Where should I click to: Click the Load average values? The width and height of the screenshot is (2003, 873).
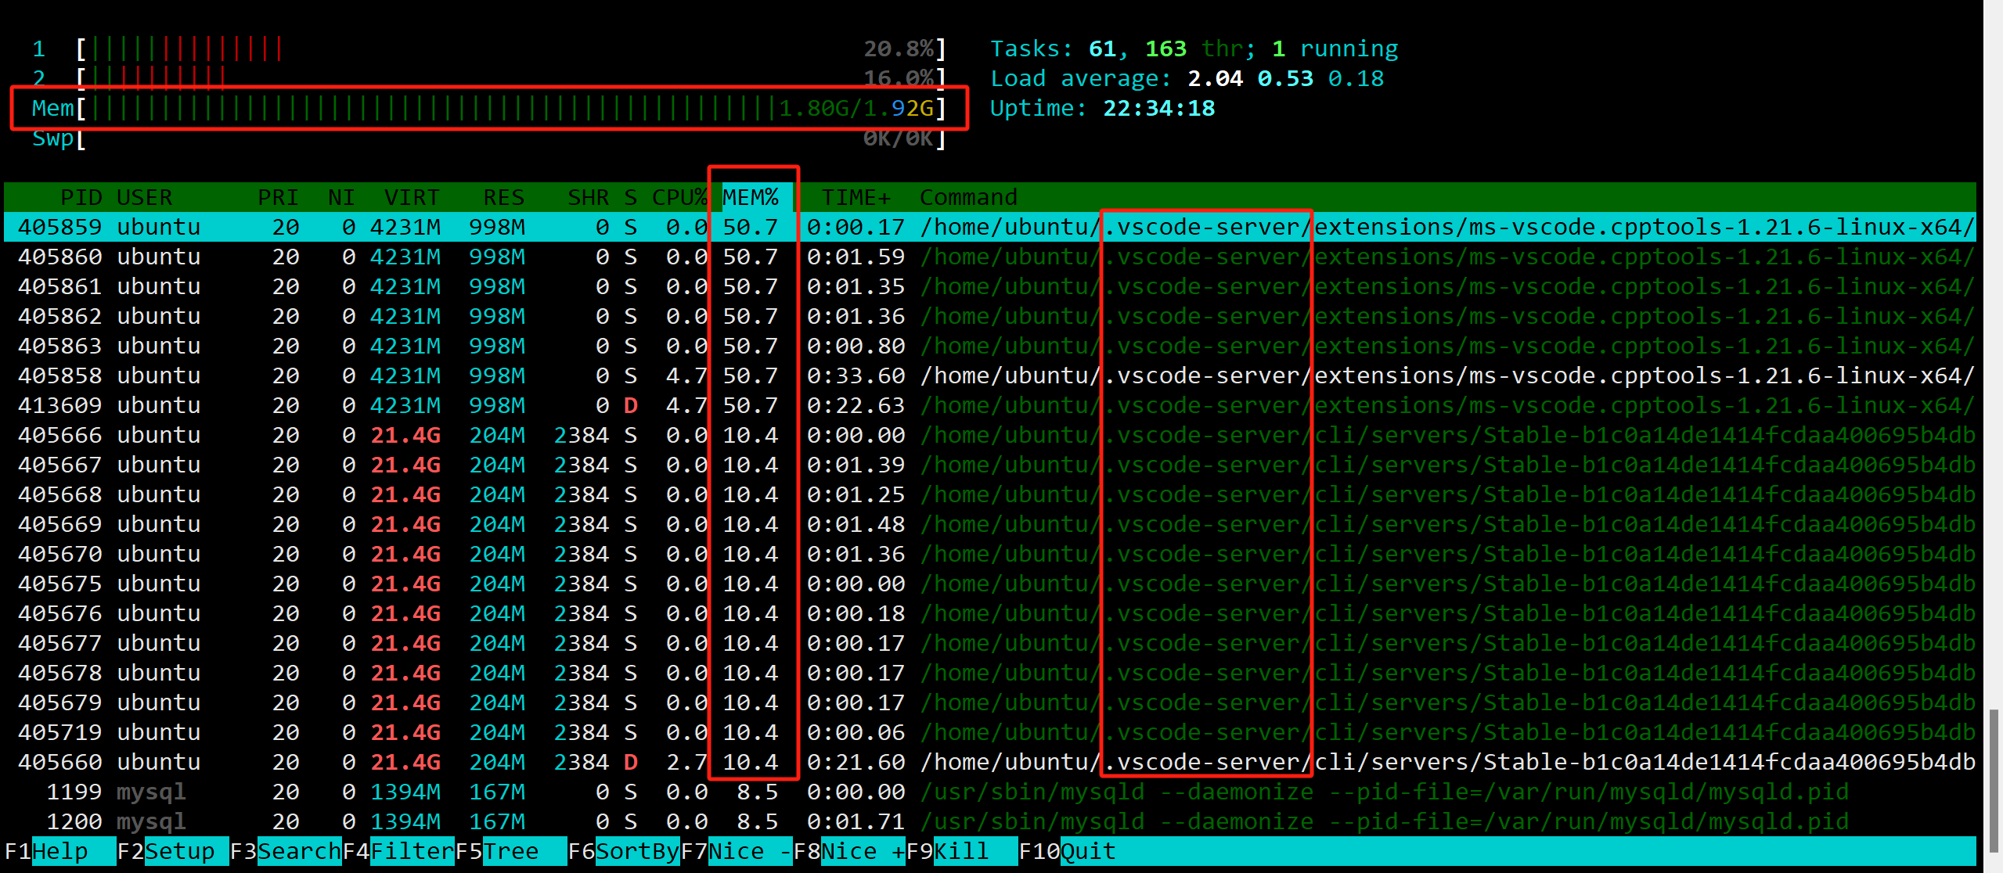(1285, 78)
